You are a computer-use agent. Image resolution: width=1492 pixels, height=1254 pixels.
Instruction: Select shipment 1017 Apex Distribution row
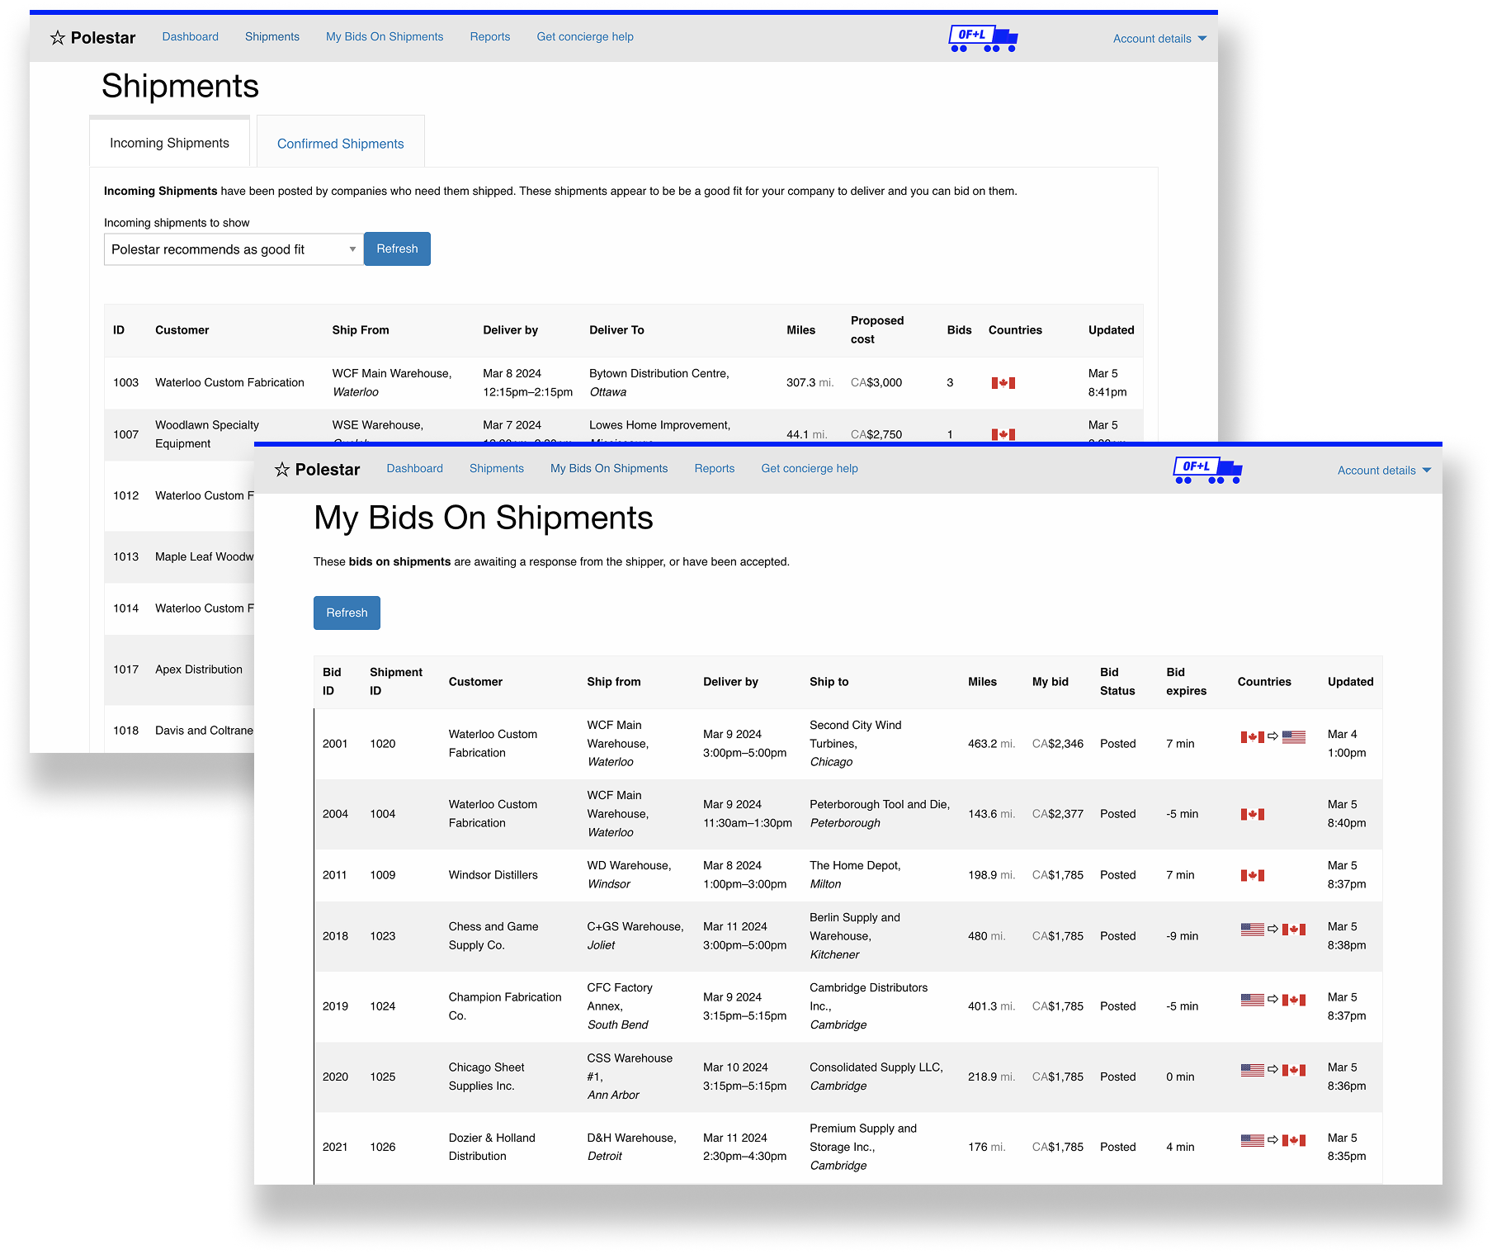pyautogui.click(x=179, y=670)
